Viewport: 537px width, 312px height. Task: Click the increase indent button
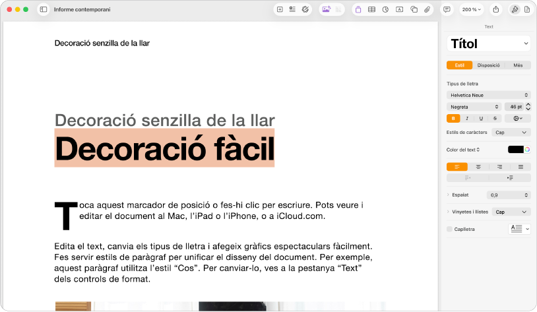510,177
